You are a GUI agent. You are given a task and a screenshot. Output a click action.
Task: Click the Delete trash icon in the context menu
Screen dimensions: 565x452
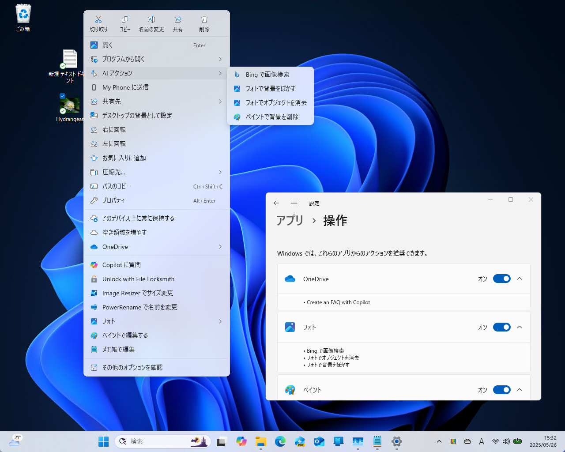[x=204, y=19]
